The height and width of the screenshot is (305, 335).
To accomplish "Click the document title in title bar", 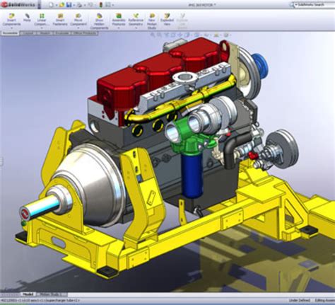I will tap(202, 4).
